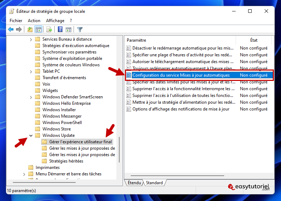Viewport: 281px width, 201px height.
Task: Open the Affichage menu
Action: [x=55, y=21]
